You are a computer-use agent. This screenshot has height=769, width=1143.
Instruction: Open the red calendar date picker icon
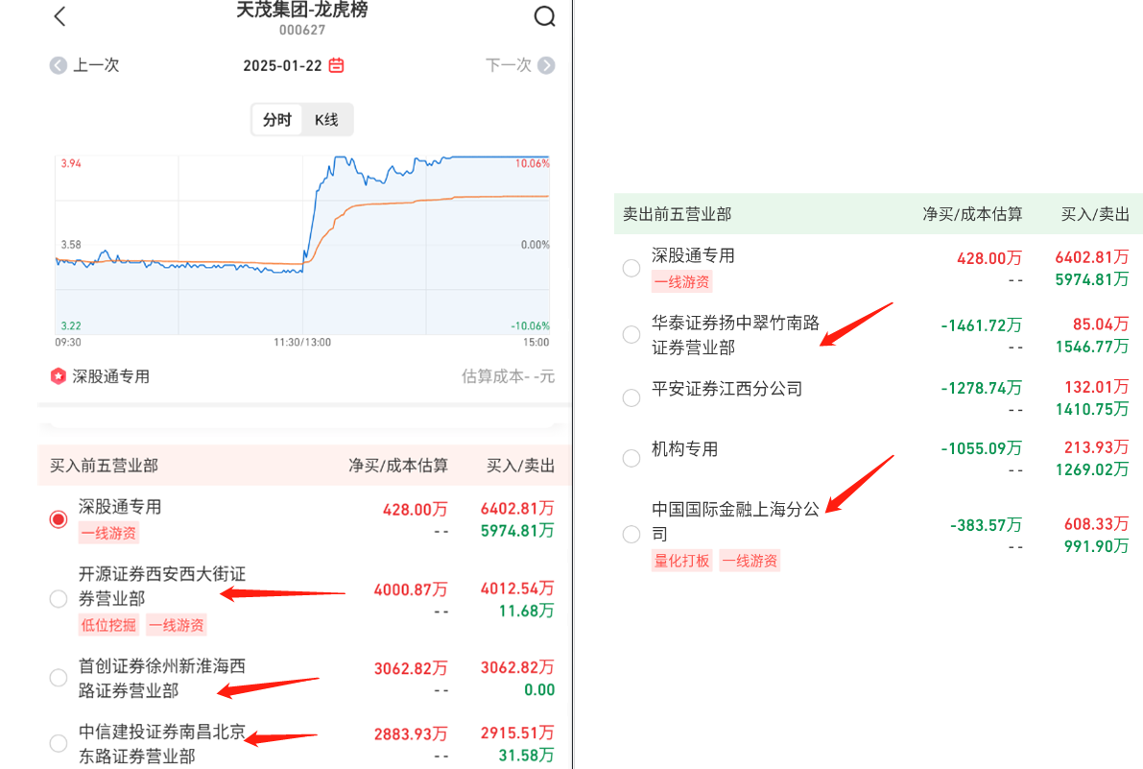click(x=336, y=65)
